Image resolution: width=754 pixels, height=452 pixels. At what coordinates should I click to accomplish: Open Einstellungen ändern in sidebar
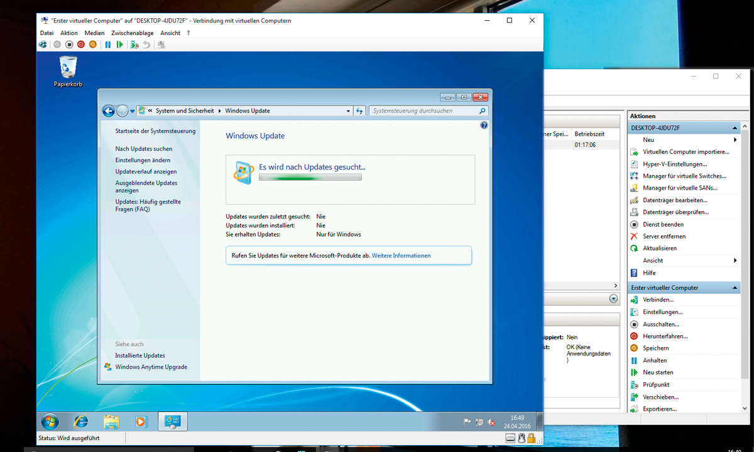click(x=143, y=160)
